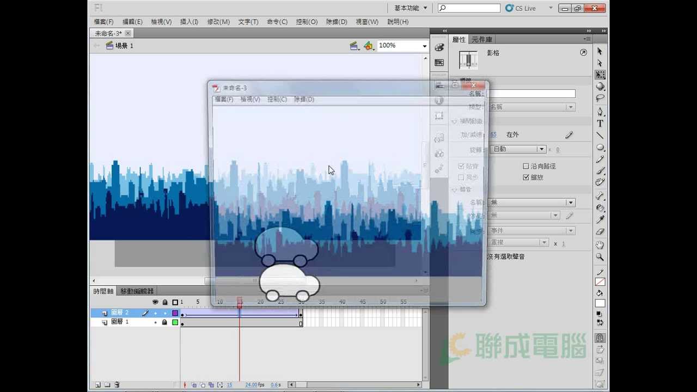Select the Pen tool
The width and height of the screenshot is (697, 392).
click(x=600, y=112)
